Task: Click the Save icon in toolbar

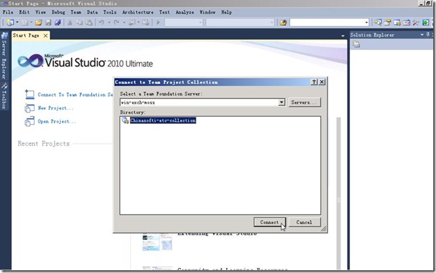Action: click(48, 22)
